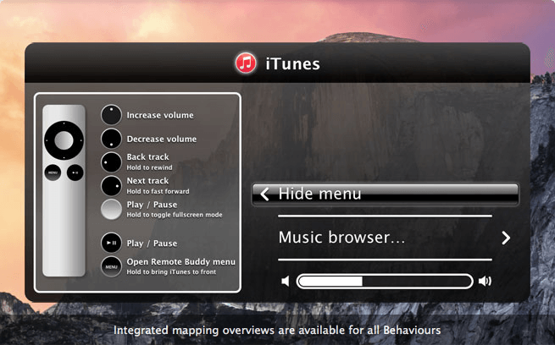
Task: Click the "Next track" label
Action: point(147,180)
